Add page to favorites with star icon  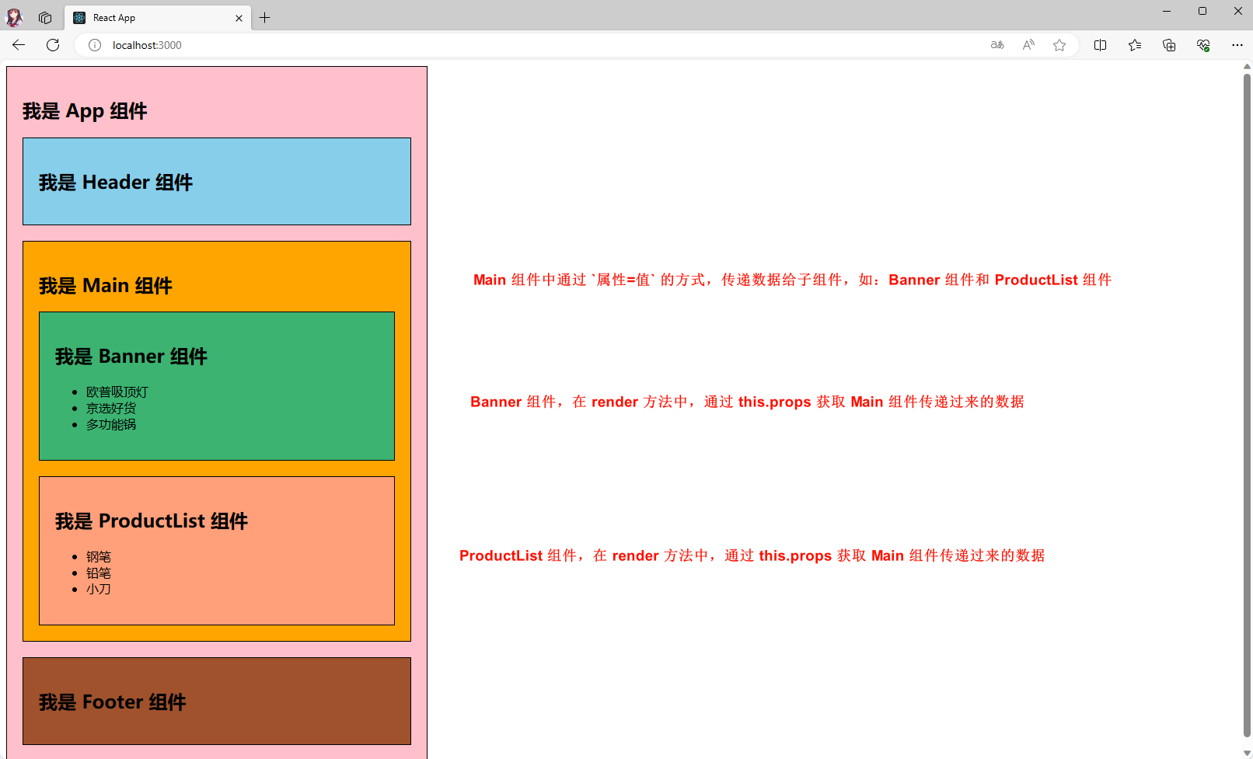tap(1059, 45)
